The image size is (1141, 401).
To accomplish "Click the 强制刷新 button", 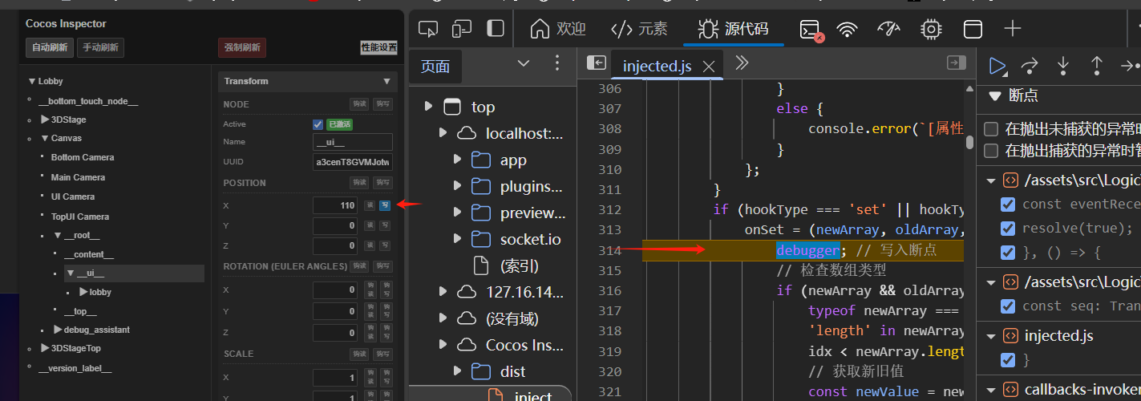I will (241, 47).
